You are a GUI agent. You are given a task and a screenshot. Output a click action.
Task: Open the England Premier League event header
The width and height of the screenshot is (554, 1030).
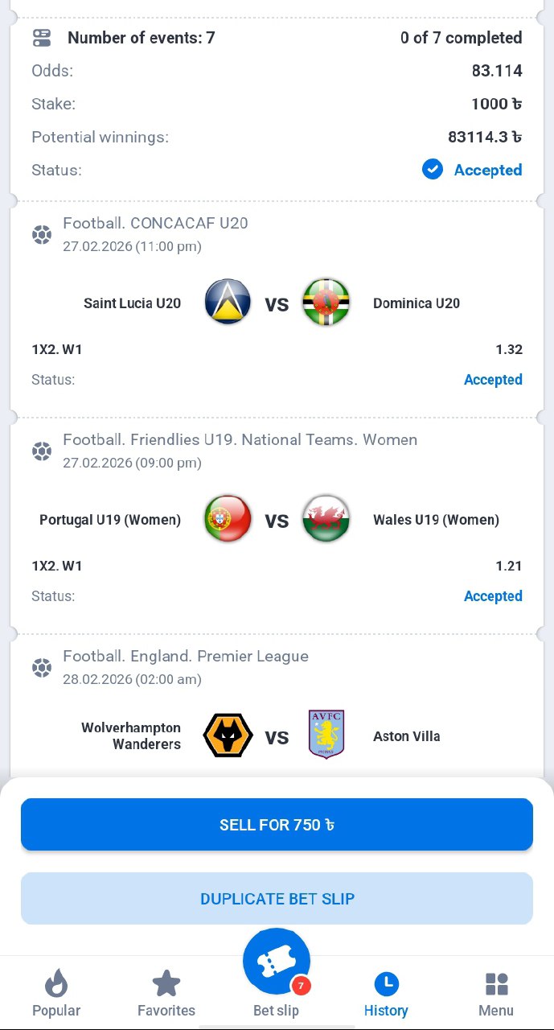[x=186, y=657]
